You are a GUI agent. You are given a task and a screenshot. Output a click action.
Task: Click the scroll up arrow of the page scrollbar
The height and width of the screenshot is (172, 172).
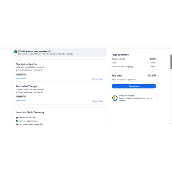click(x=171, y=50)
